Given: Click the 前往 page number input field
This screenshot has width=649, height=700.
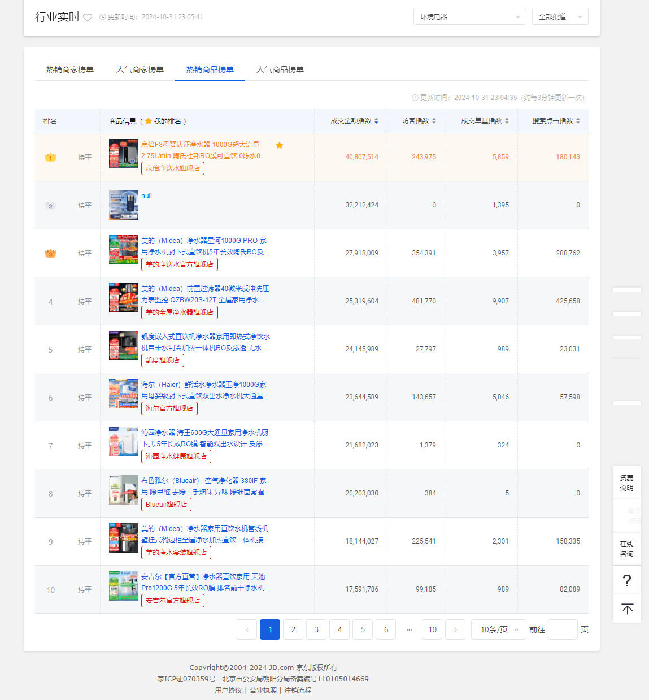Looking at the screenshot, I should (x=563, y=629).
